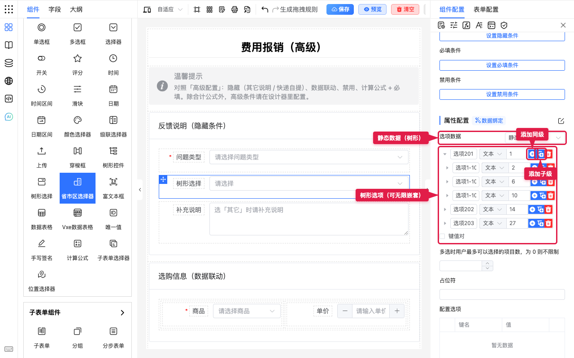This screenshot has width=574, height=358.
Task: Select the 省市区选择器 component
Action: point(78,188)
